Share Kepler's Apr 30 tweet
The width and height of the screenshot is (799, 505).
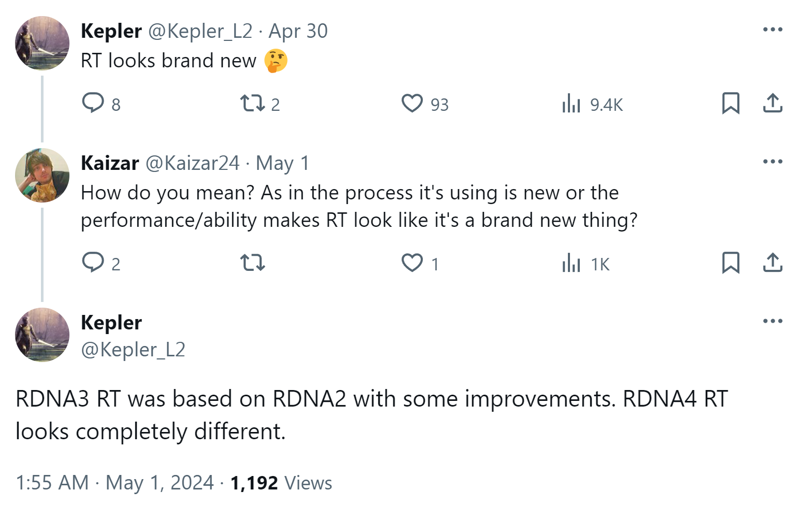pos(773,103)
